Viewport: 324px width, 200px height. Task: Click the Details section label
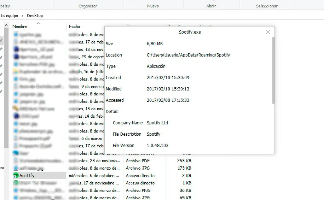(112, 112)
